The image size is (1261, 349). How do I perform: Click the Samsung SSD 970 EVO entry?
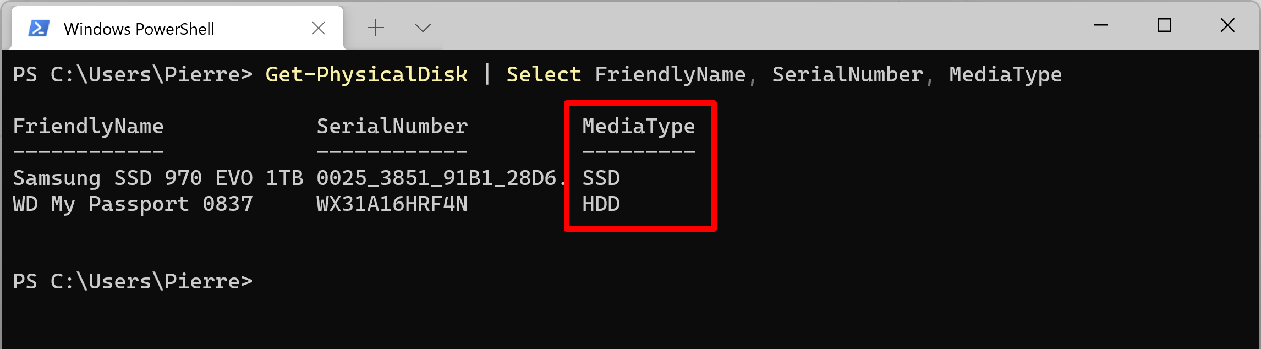point(158,178)
